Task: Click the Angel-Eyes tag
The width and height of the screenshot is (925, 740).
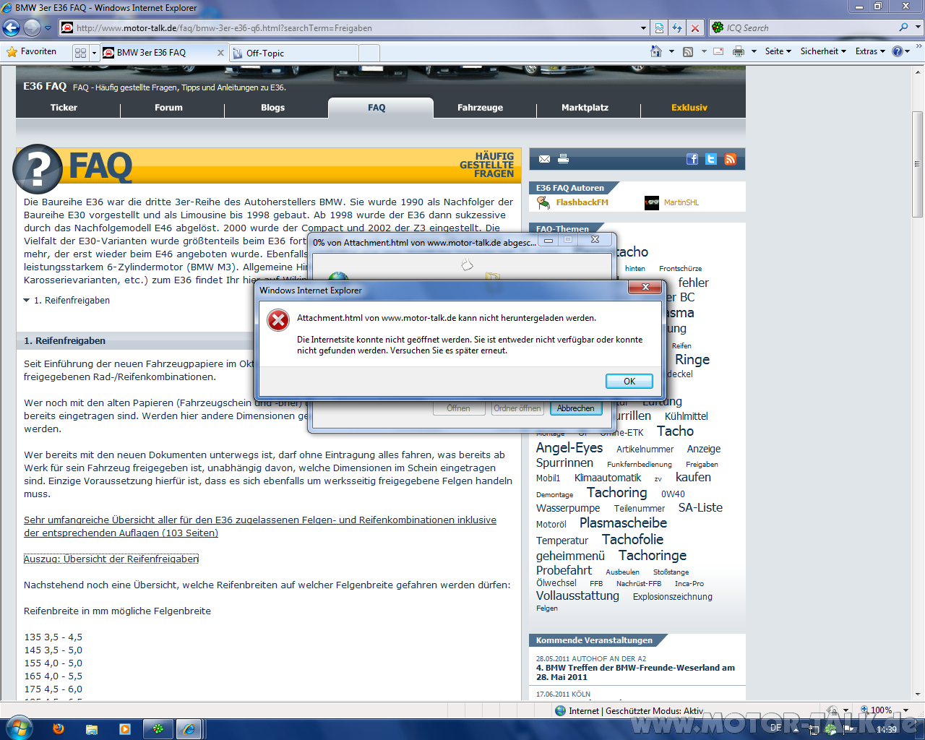Action: tap(569, 447)
